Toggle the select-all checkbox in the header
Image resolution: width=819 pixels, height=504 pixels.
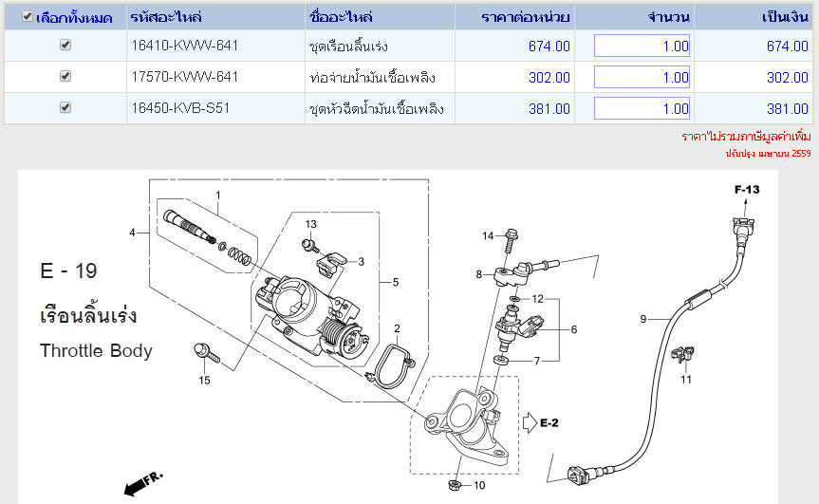click(x=28, y=17)
